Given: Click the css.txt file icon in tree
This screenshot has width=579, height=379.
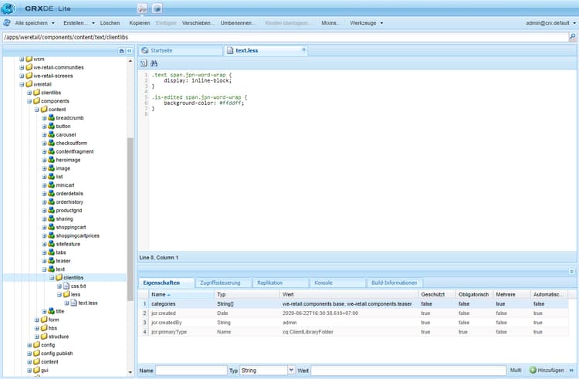Looking at the screenshot, I should (x=66, y=286).
